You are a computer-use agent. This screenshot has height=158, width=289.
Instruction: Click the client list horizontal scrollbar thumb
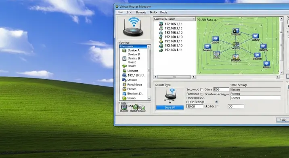click(174, 77)
